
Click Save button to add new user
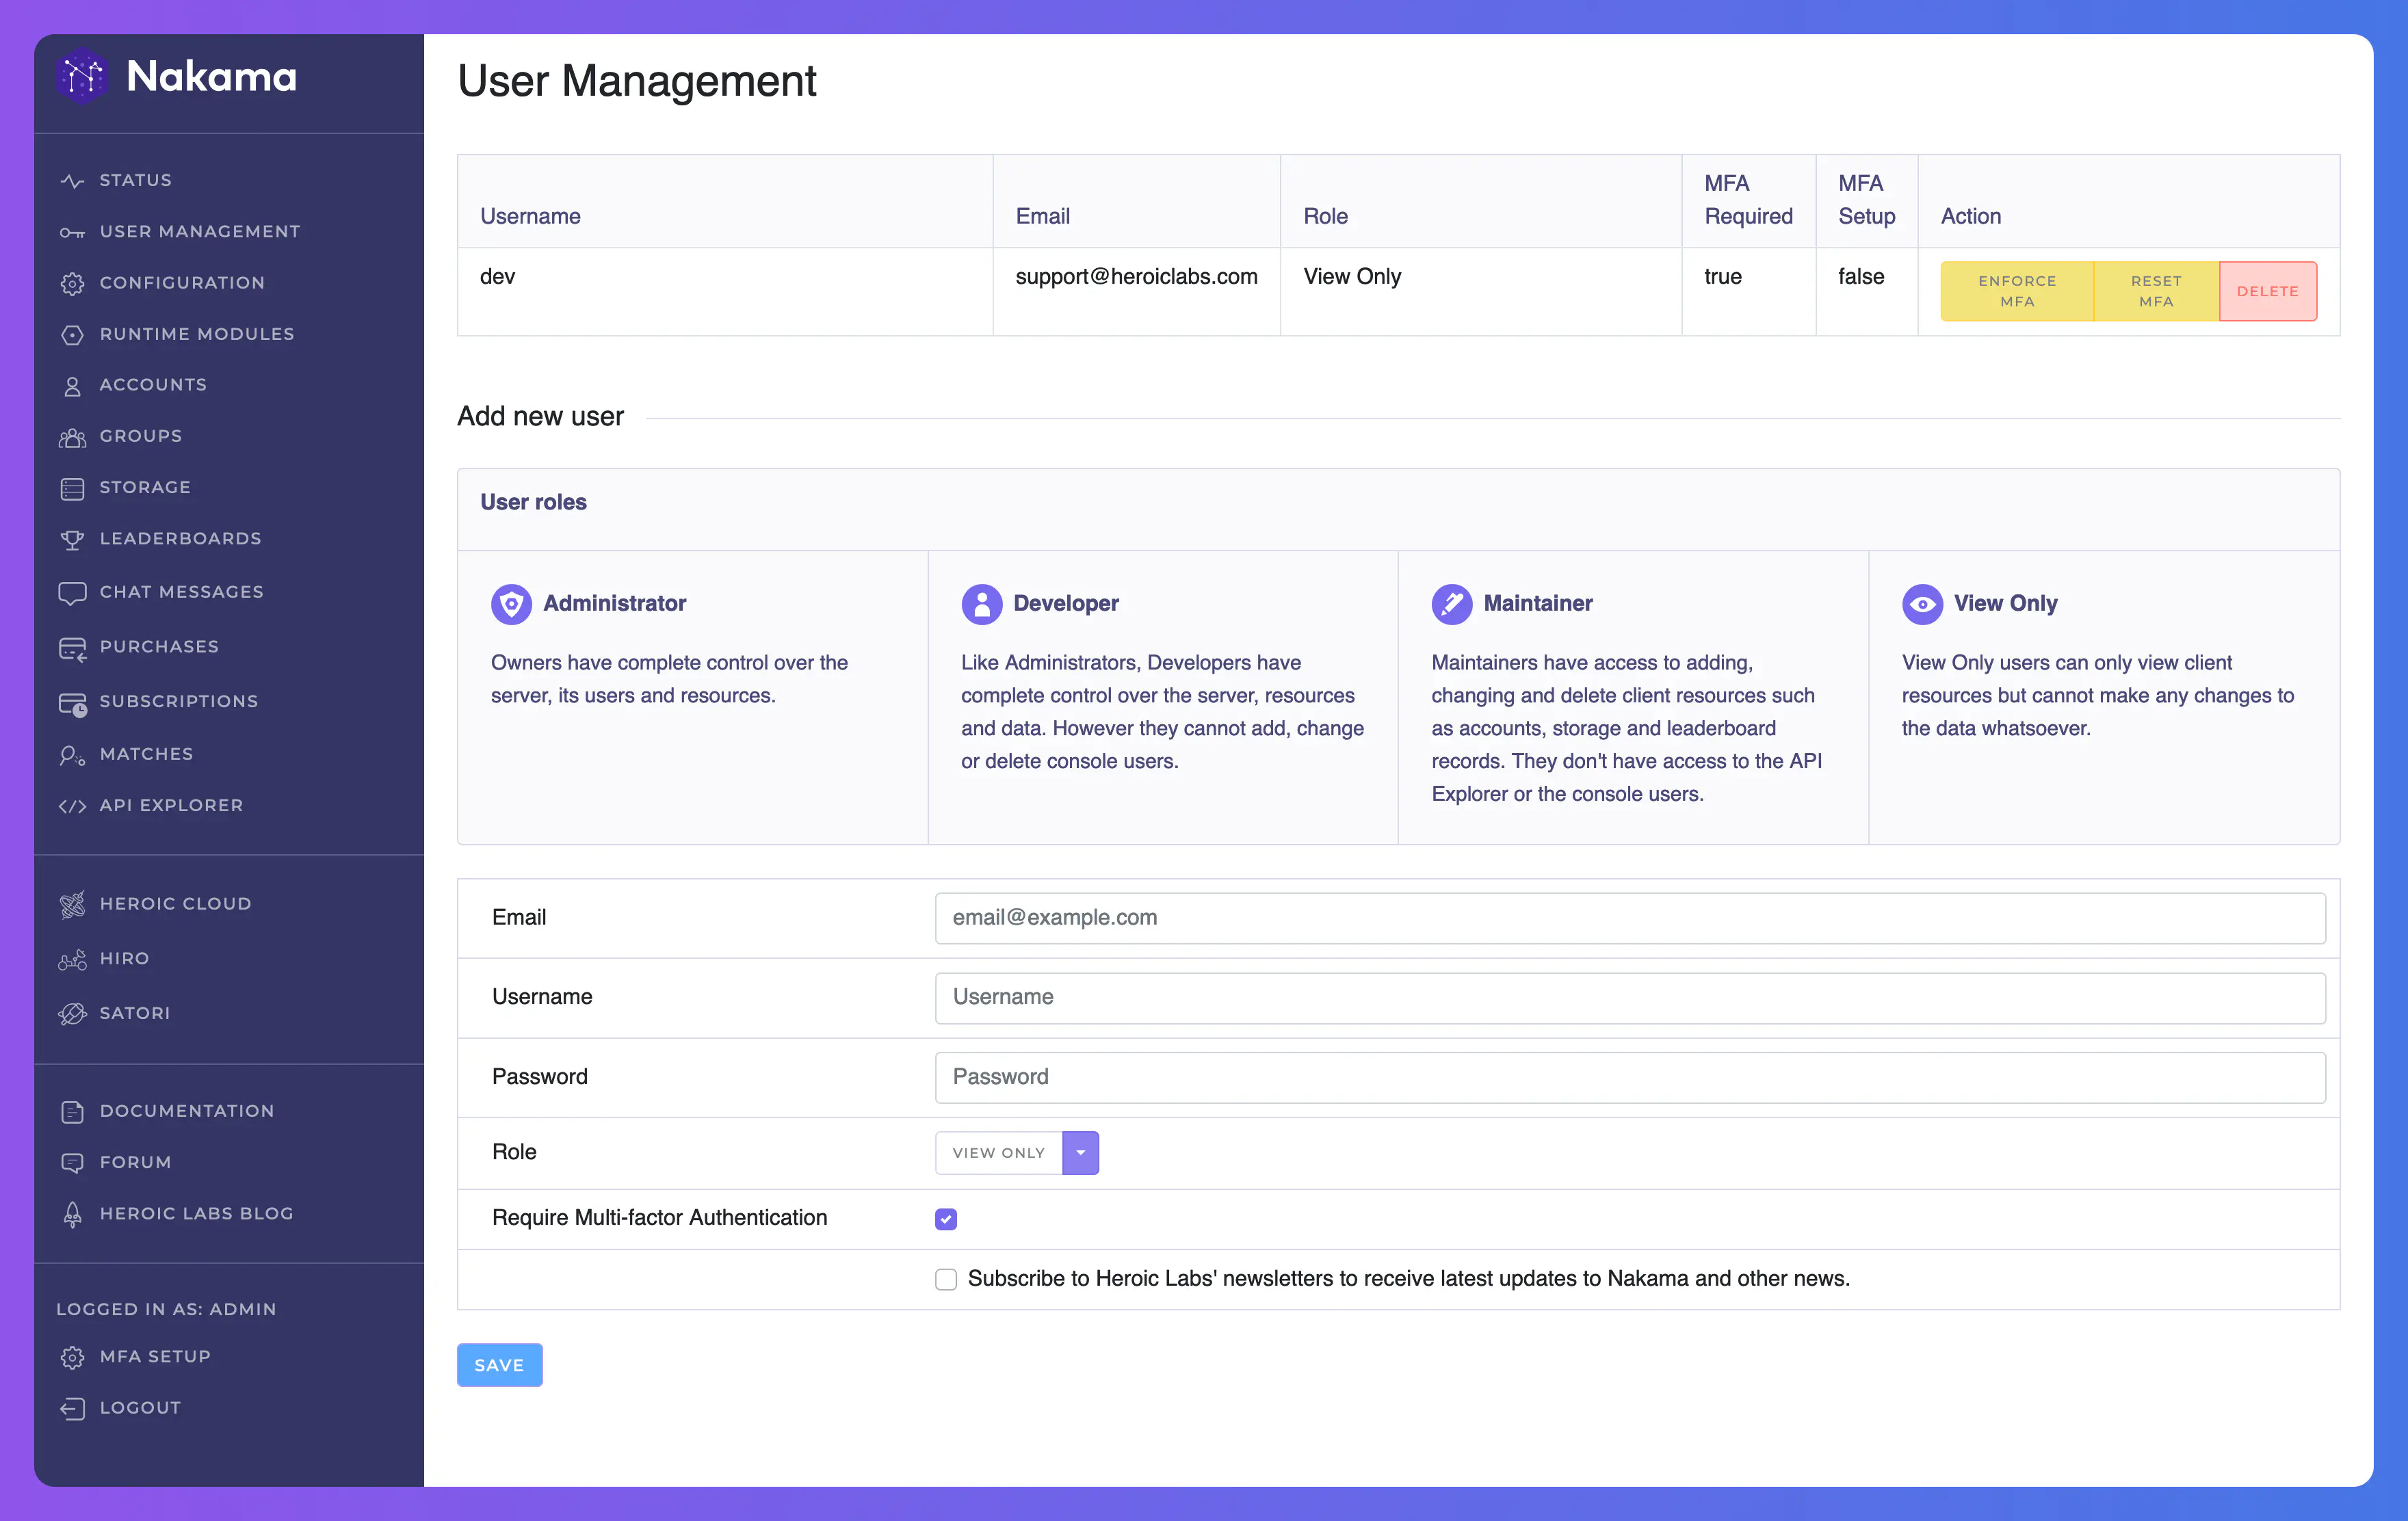coord(499,1363)
